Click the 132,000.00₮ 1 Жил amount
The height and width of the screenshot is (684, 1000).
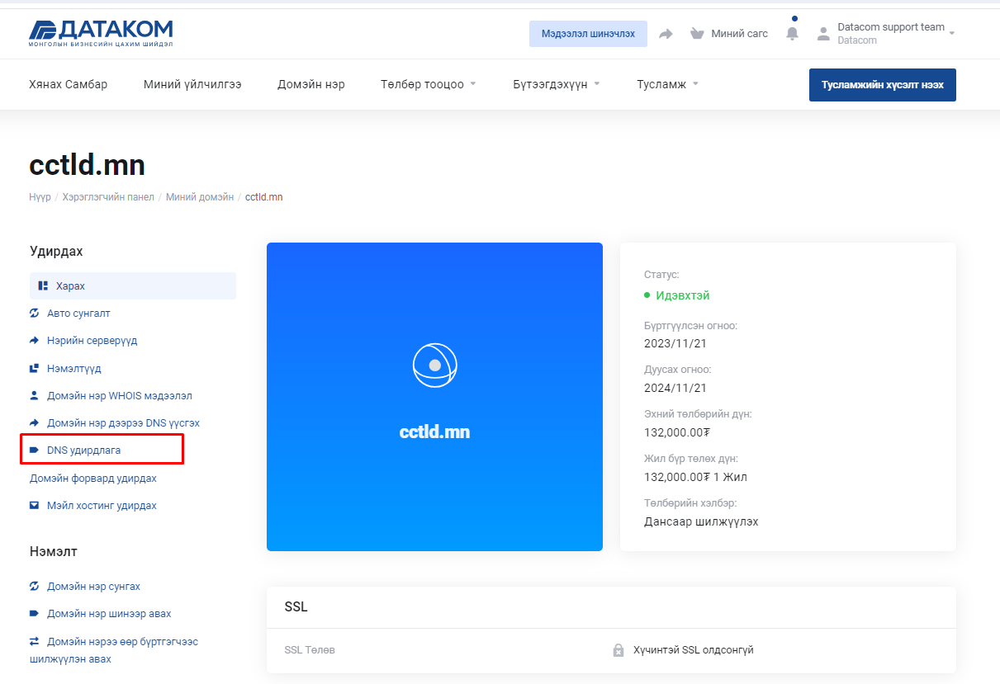(x=696, y=477)
